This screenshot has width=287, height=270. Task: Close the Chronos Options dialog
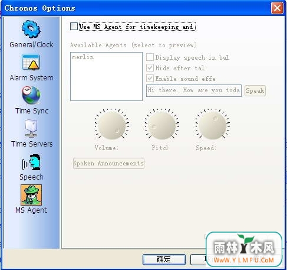pyautogui.click(x=277, y=8)
